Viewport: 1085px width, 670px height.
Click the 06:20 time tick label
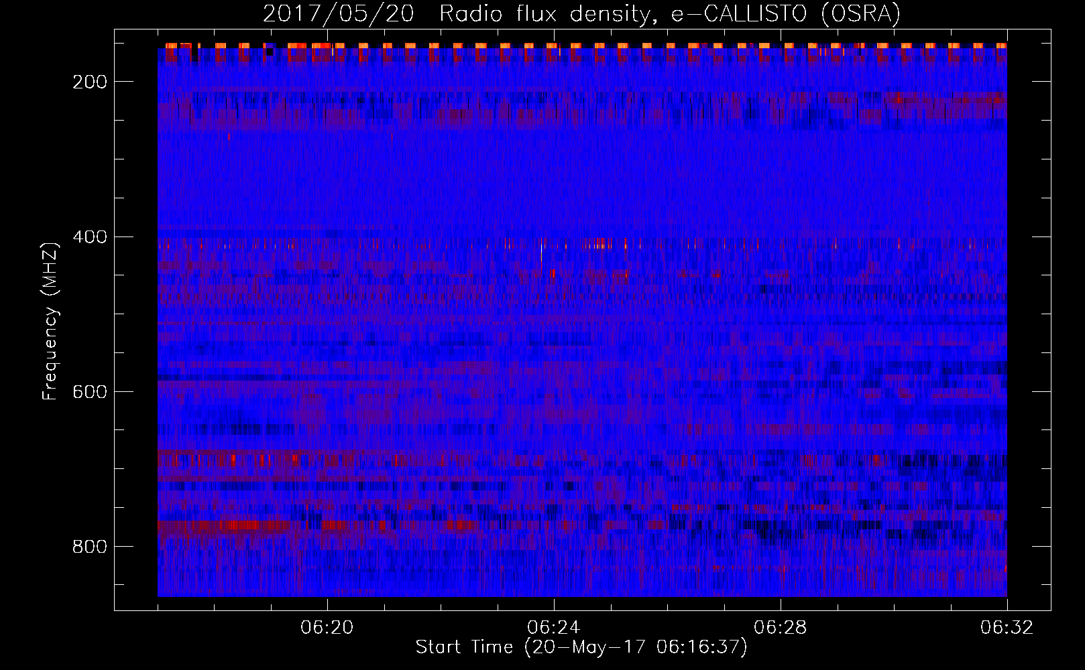coord(327,628)
